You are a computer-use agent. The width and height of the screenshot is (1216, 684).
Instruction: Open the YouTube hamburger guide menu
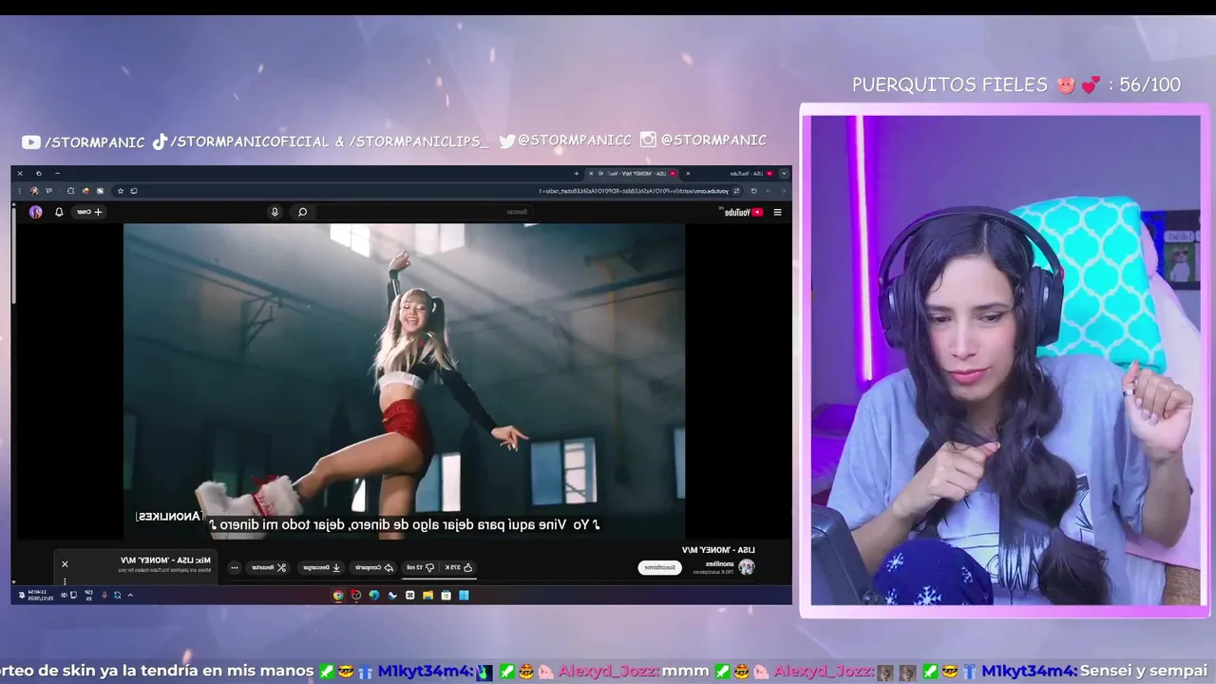[777, 212]
